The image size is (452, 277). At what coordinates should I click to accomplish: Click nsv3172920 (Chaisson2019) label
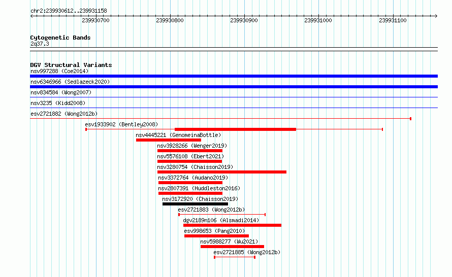click(200, 199)
